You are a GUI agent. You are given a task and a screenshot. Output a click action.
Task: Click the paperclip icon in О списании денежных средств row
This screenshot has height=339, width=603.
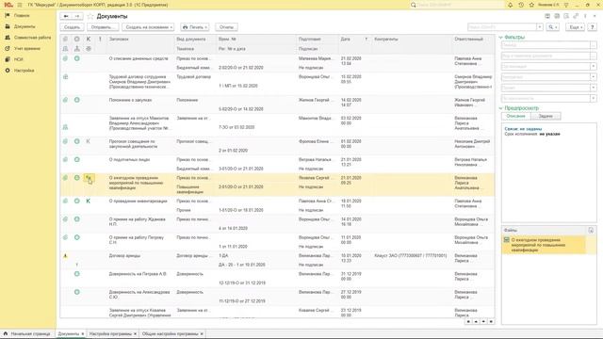coord(65,58)
